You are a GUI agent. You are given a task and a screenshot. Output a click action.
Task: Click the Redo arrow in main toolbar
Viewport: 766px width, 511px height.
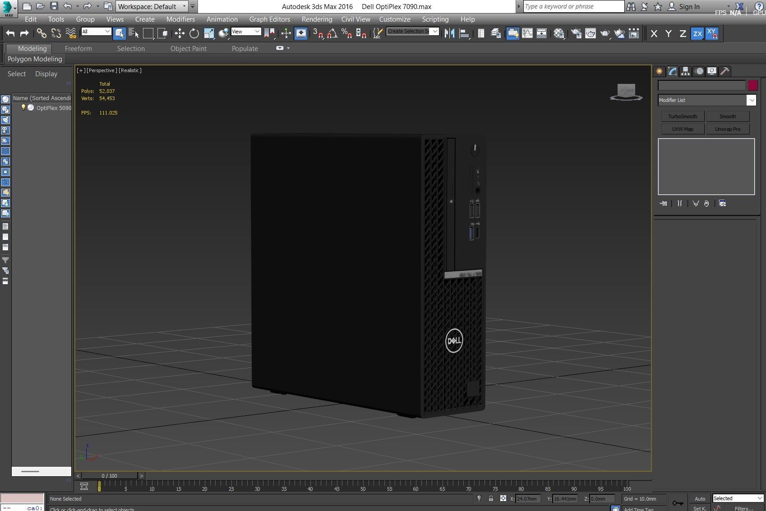click(x=24, y=33)
